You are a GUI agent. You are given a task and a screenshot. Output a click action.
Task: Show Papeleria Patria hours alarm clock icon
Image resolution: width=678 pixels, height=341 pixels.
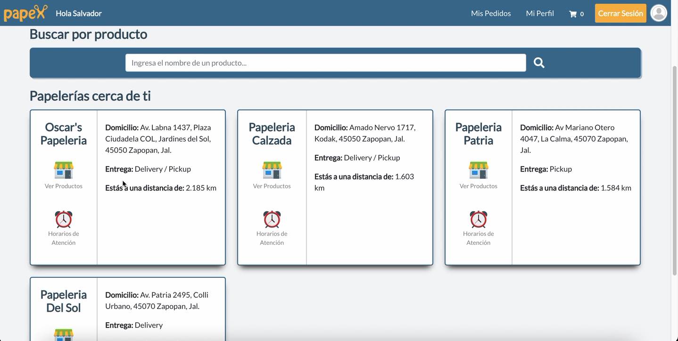pyautogui.click(x=479, y=219)
